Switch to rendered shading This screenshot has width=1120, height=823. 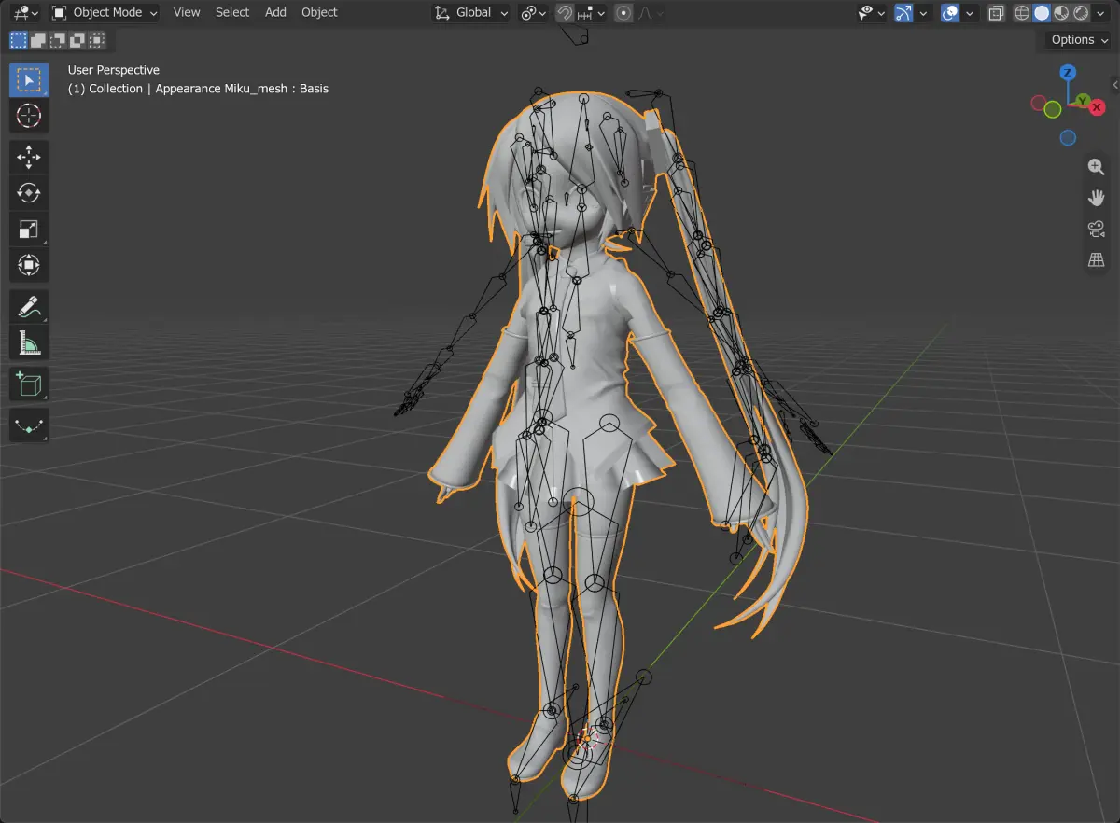pyautogui.click(x=1081, y=13)
